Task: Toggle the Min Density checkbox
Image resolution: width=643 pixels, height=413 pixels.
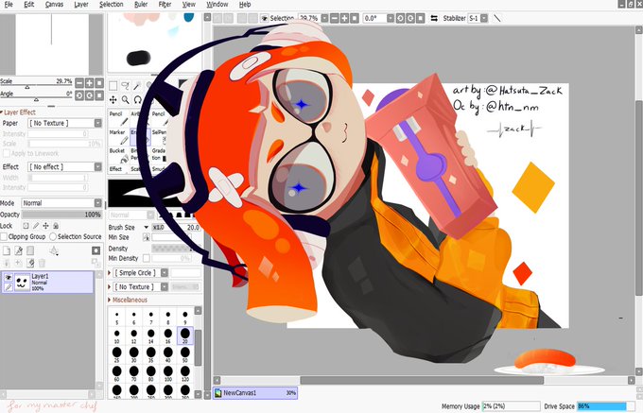Action: point(146,258)
